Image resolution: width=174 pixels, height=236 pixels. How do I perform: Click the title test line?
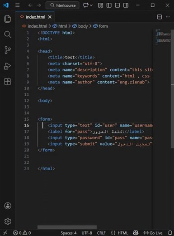click(71, 57)
